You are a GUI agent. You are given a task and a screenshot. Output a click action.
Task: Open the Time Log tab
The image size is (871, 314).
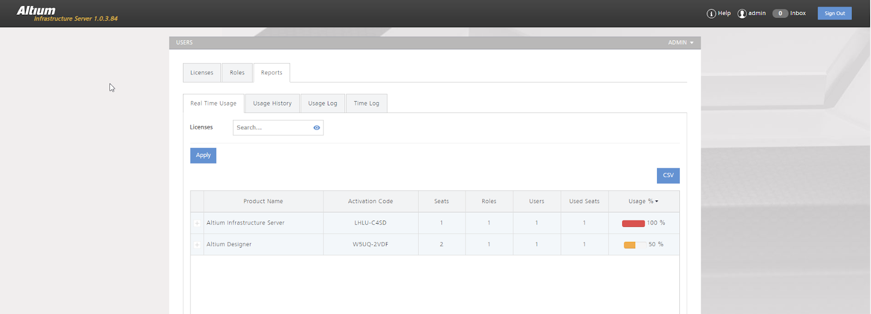(366, 103)
